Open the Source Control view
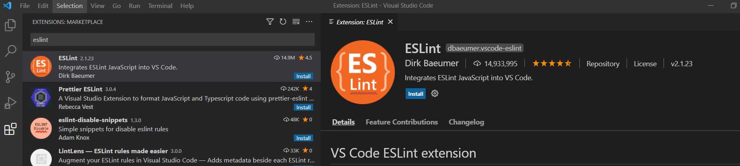Screen dimensions: 740x166 (x=10, y=77)
